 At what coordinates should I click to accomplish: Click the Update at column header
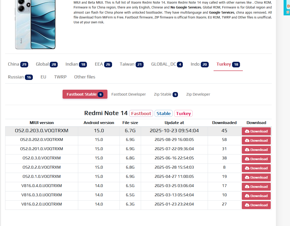[174, 123]
